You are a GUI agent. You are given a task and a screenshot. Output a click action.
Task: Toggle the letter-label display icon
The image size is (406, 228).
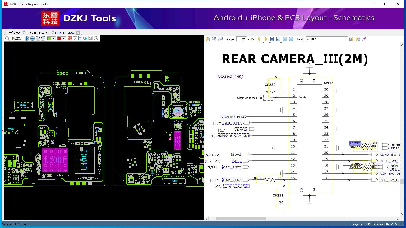(75, 39)
